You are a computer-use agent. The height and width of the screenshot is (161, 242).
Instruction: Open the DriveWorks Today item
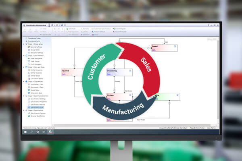pos(32,39)
